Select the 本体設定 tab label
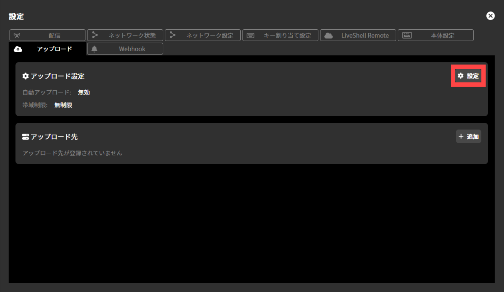 [443, 35]
